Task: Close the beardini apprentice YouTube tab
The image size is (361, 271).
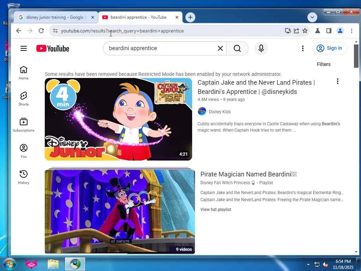Action: pos(177,17)
